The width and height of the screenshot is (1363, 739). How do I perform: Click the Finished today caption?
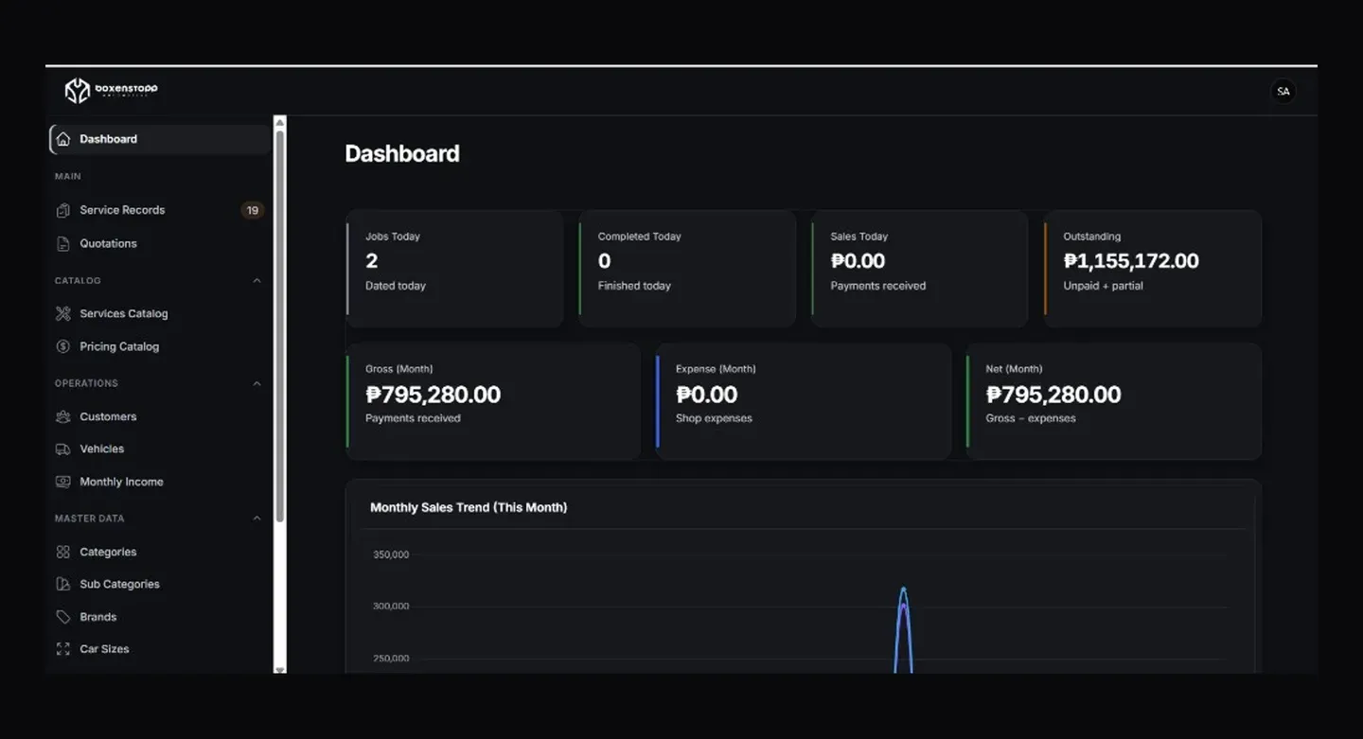pyautogui.click(x=634, y=286)
